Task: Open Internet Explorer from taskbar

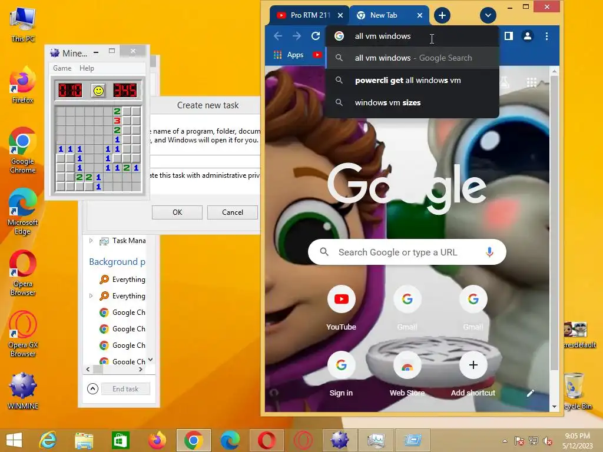Action: 48,440
